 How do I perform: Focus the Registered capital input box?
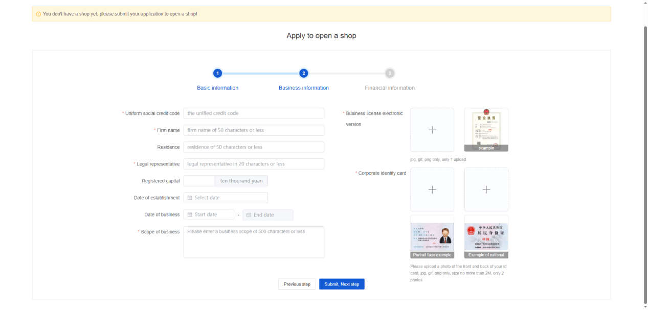pyautogui.click(x=199, y=181)
